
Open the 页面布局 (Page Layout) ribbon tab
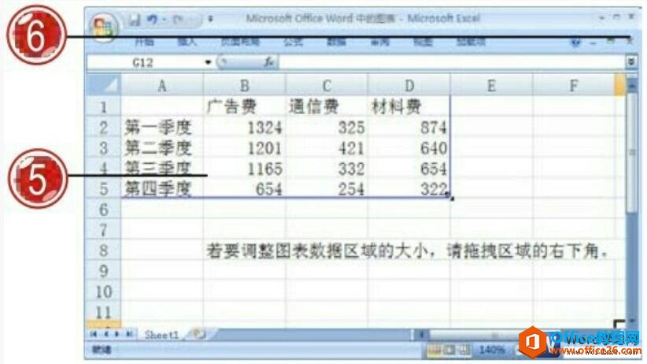[240, 42]
